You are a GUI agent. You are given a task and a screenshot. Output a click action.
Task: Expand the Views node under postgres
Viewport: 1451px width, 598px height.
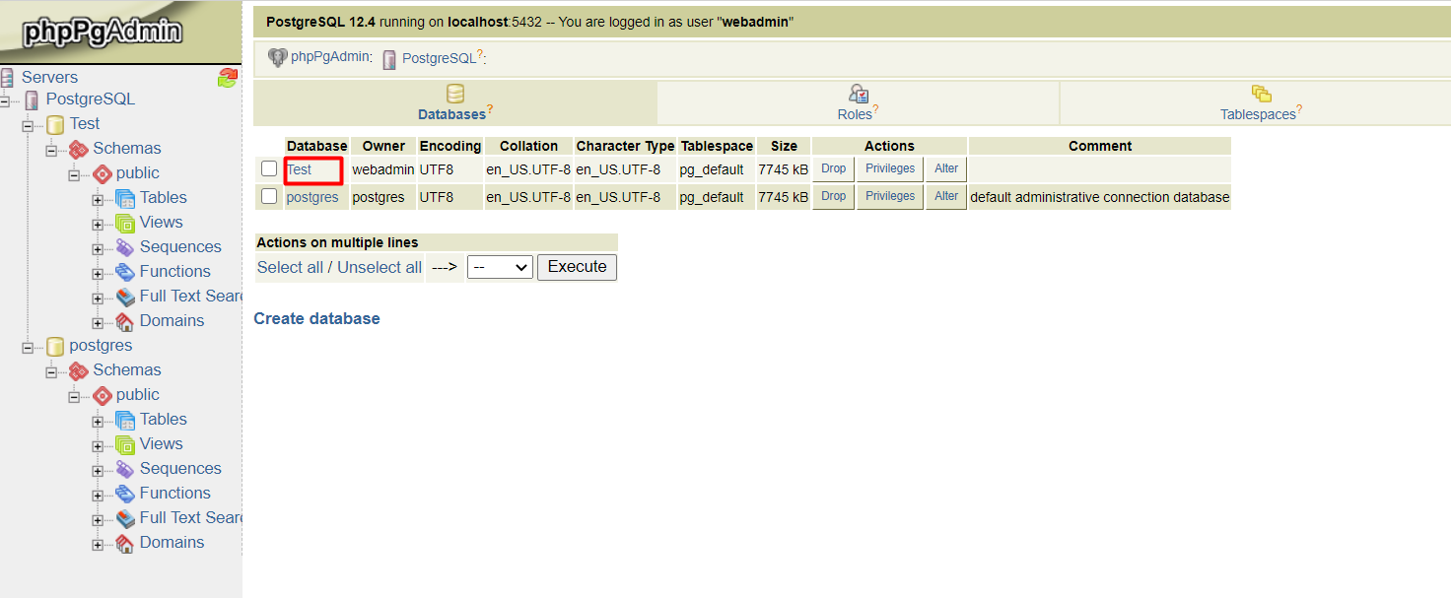tap(98, 445)
